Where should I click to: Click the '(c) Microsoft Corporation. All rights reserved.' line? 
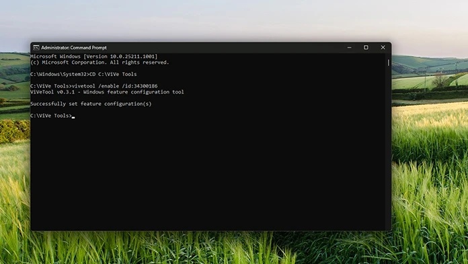[100, 63]
